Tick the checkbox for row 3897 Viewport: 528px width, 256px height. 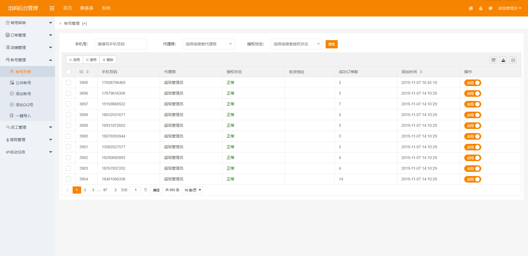pos(68,104)
